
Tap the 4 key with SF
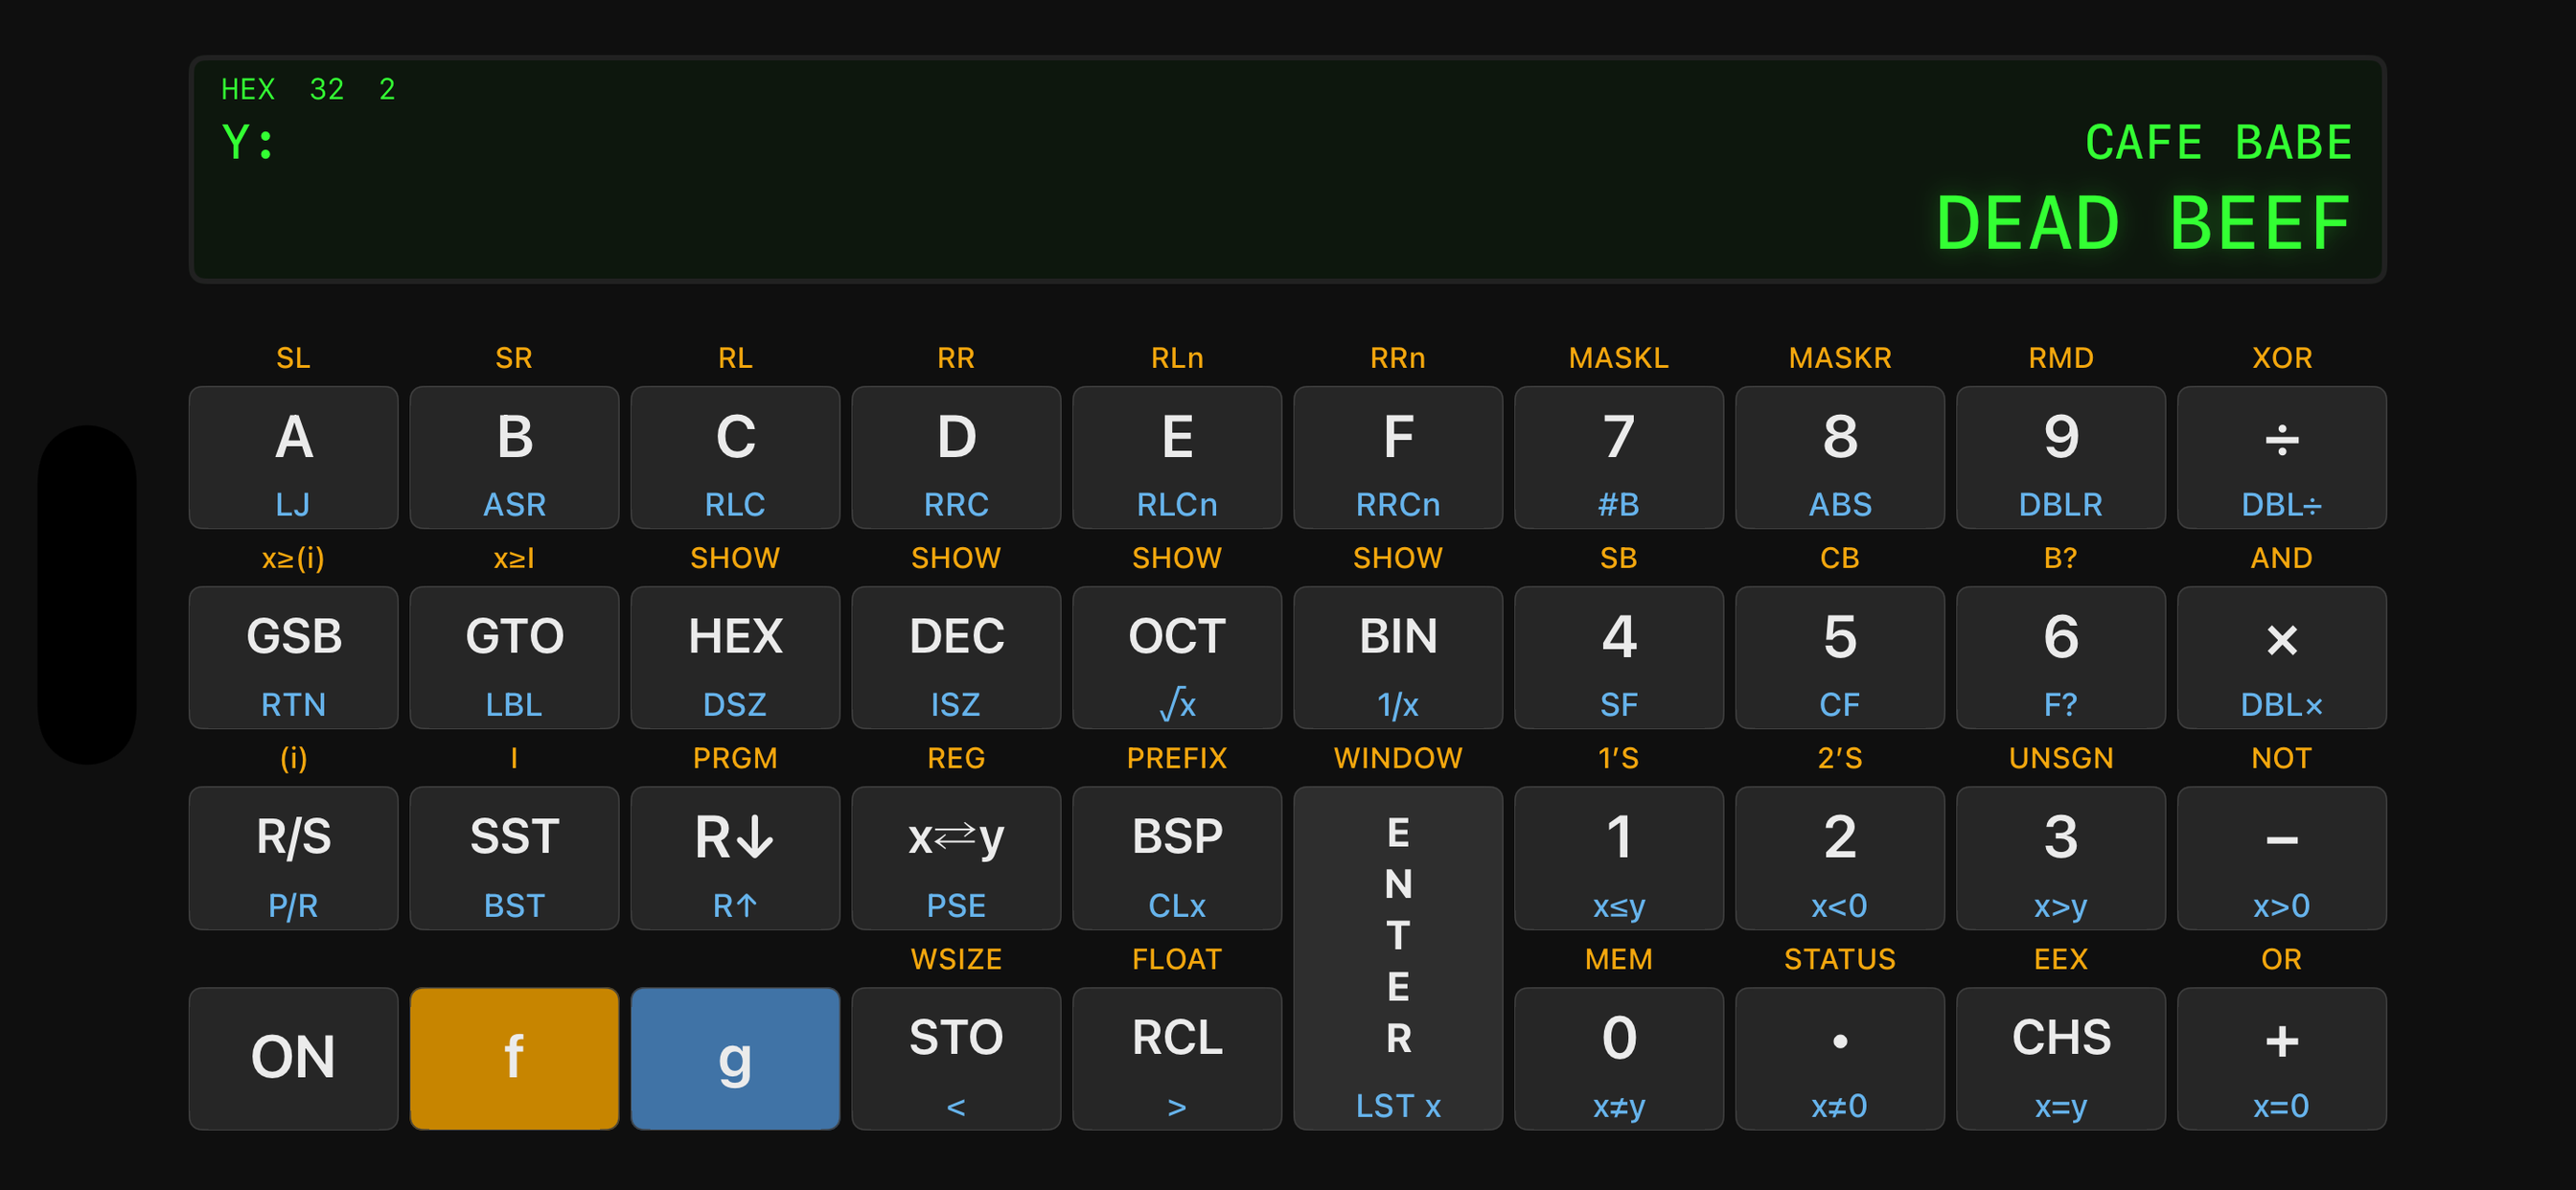[x=1619, y=657]
